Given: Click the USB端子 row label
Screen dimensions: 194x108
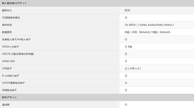Looking at the screenshot, I should (x=7, y=68).
